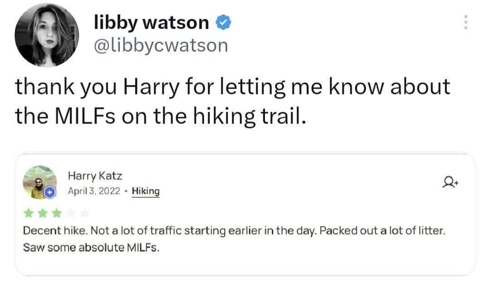Open the @libbycwatson handle
This screenshot has height=290, width=490.
click(161, 45)
